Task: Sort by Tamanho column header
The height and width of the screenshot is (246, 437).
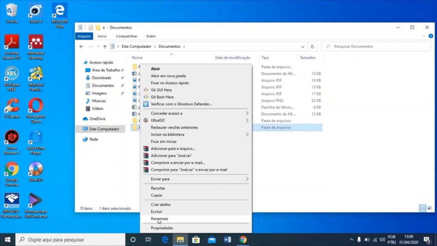Action: (x=308, y=58)
